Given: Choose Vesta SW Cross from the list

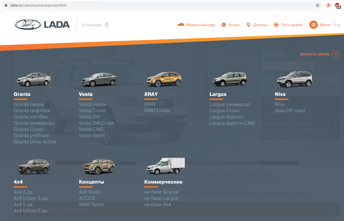Looking at the screenshot, I should [x=96, y=123].
